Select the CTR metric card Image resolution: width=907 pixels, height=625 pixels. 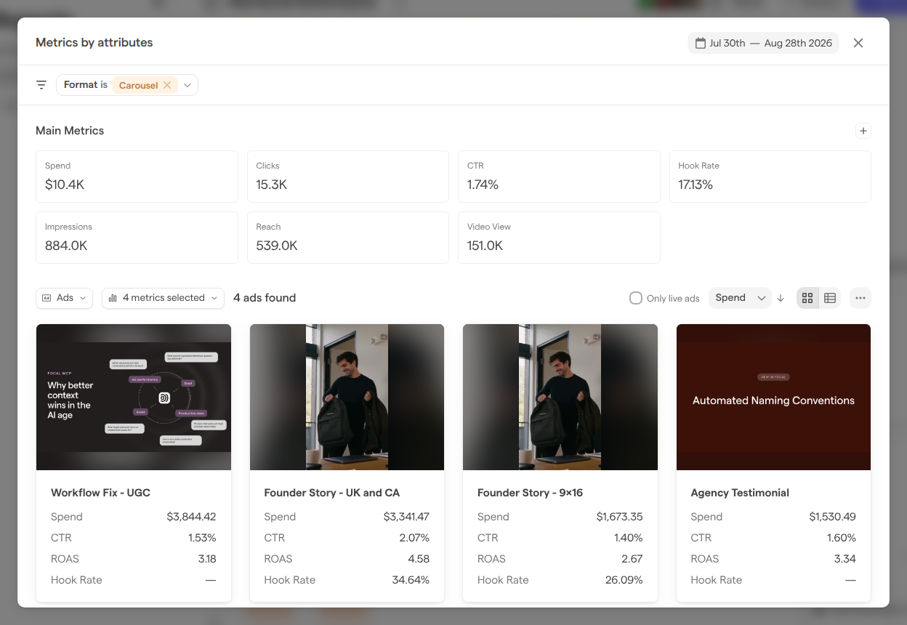[559, 177]
